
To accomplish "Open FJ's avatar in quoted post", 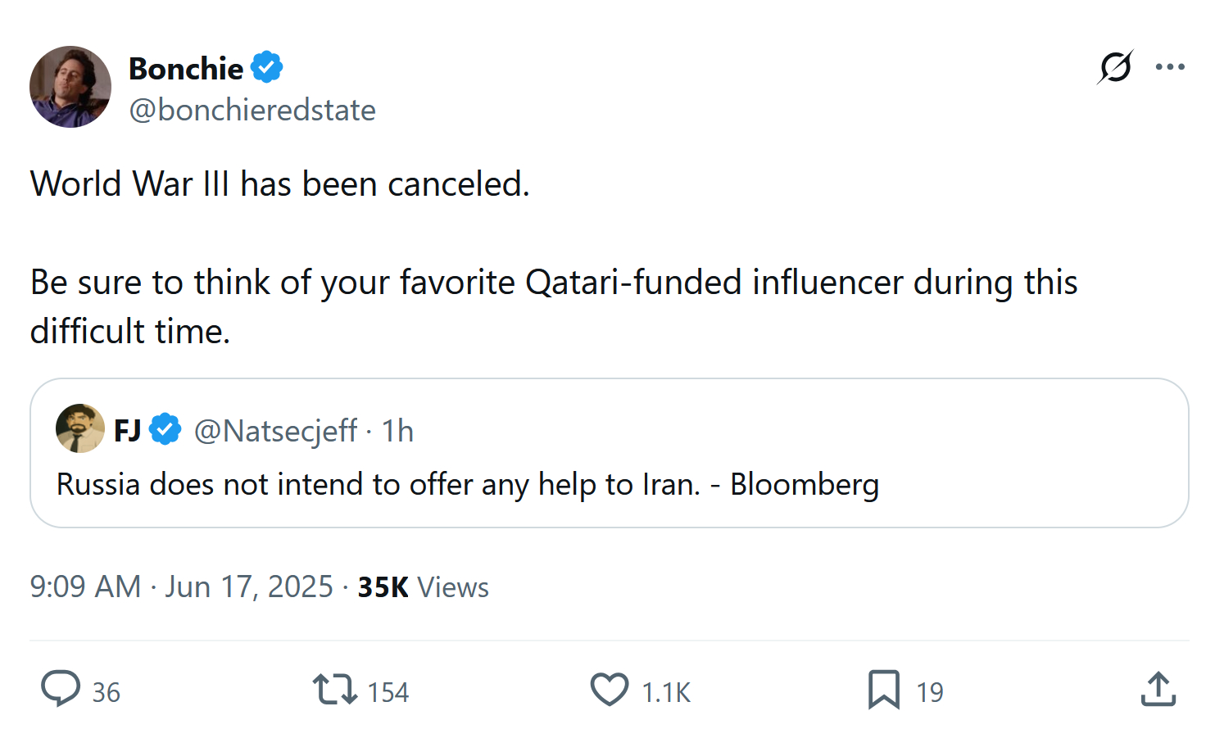I will pyautogui.click(x=79, y=428).
